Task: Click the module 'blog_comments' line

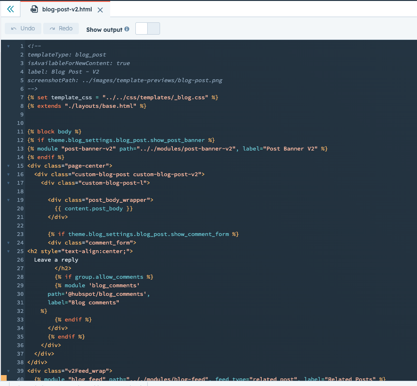Action: [x=97, y=285]
